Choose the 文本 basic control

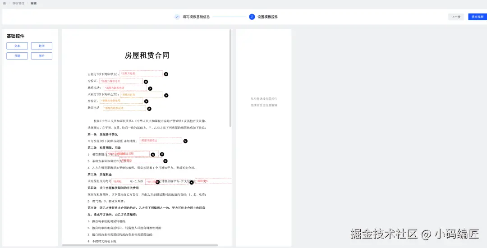[x=17, y=46]
